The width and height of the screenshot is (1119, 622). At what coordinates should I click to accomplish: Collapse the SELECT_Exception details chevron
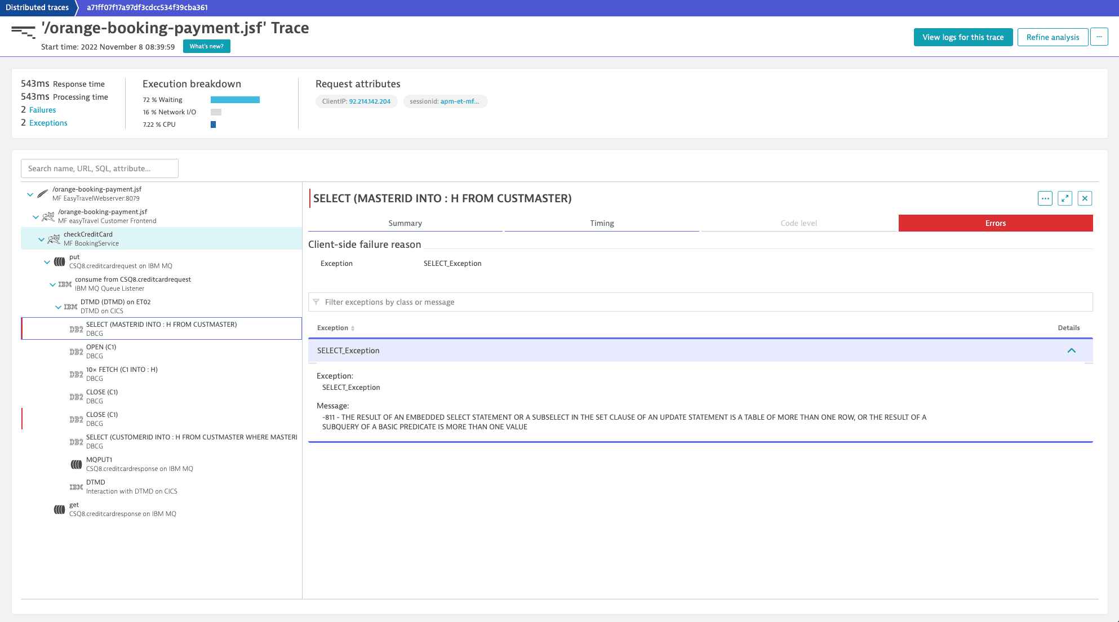pos(1071,350)
